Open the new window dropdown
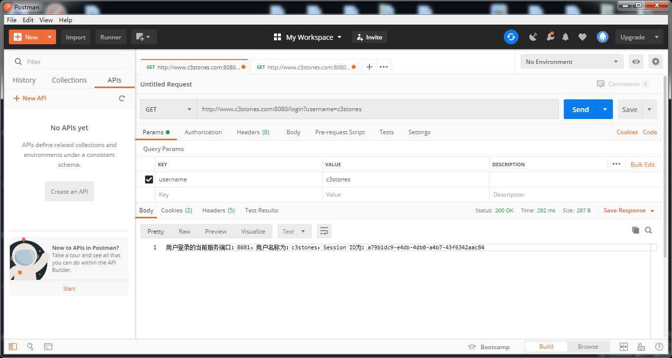 144,37
